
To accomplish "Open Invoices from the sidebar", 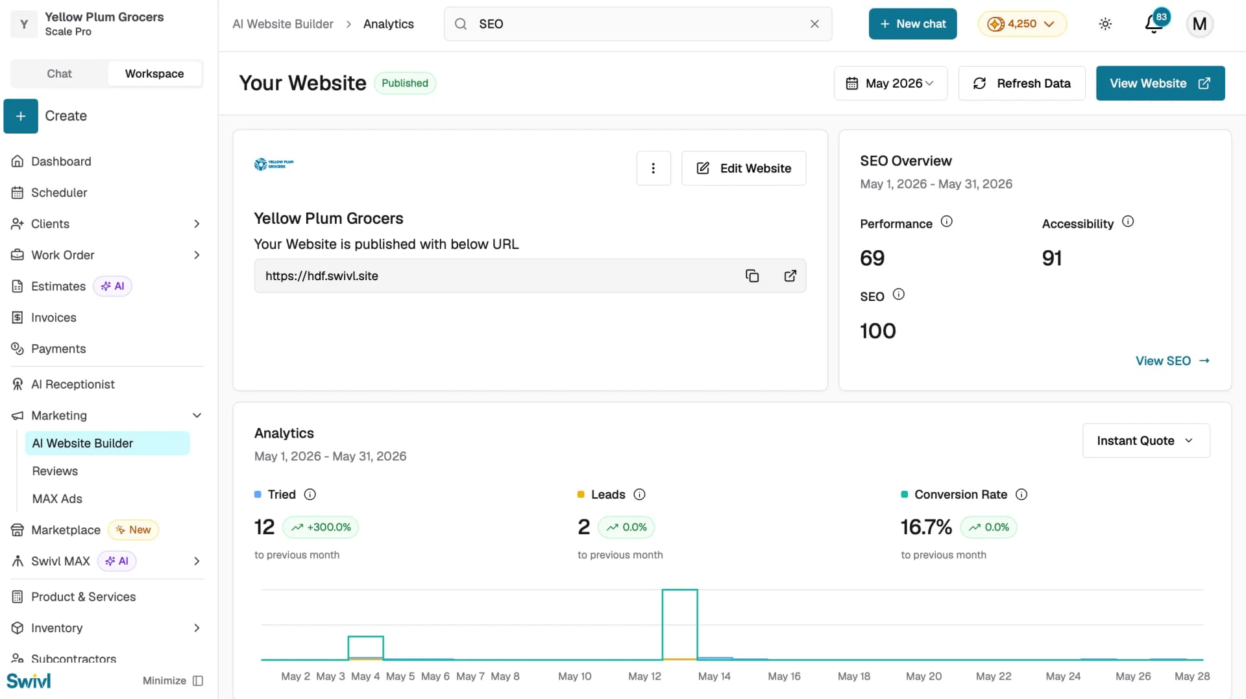I will (54, 318).
